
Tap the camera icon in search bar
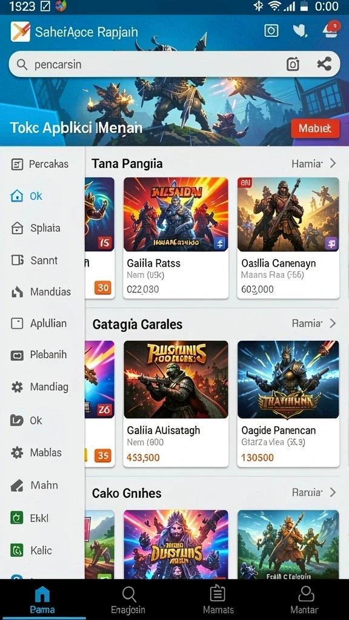tap(293, 64)
